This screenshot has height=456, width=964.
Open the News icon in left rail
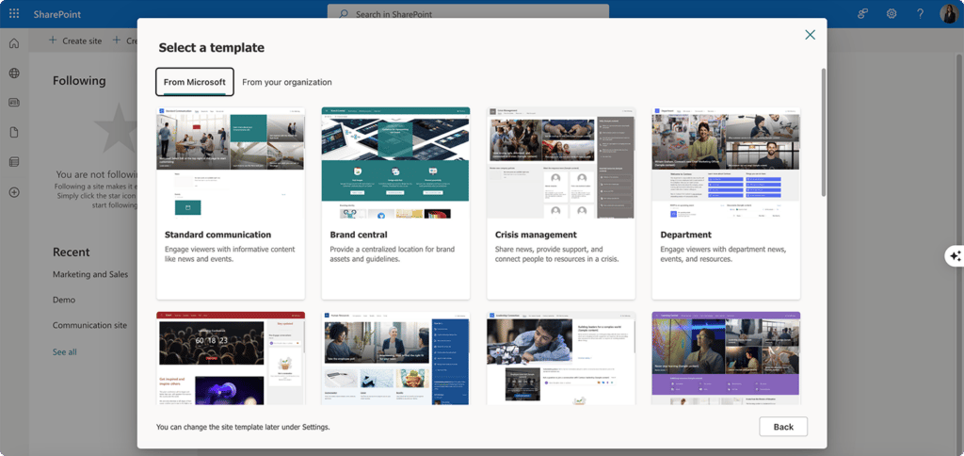(13, 103)
